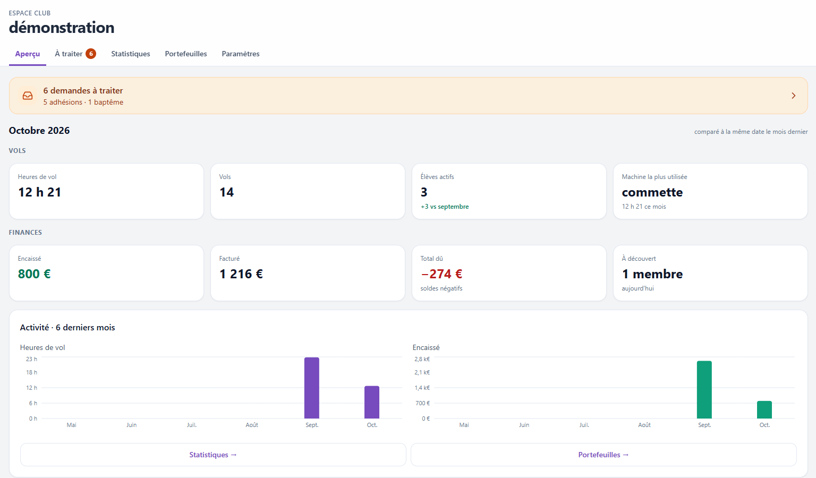
Task: Click the 'Encaissé' chart title
Action: coord(426,347)
